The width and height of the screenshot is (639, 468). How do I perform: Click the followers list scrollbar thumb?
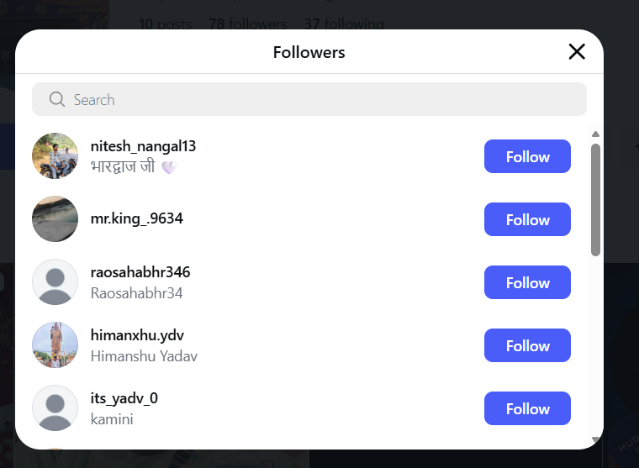[x=595, y=199]
